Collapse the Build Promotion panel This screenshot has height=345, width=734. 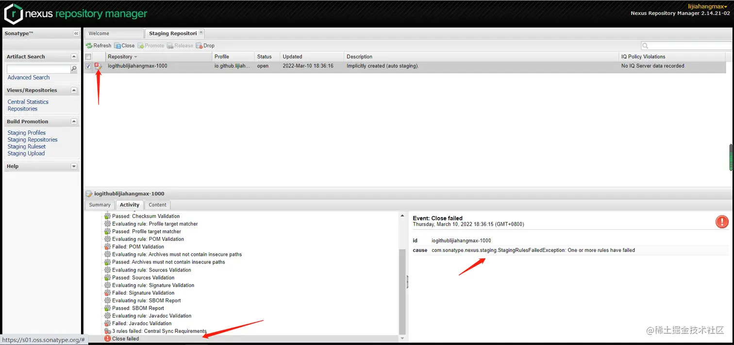[x=74, y=122]
